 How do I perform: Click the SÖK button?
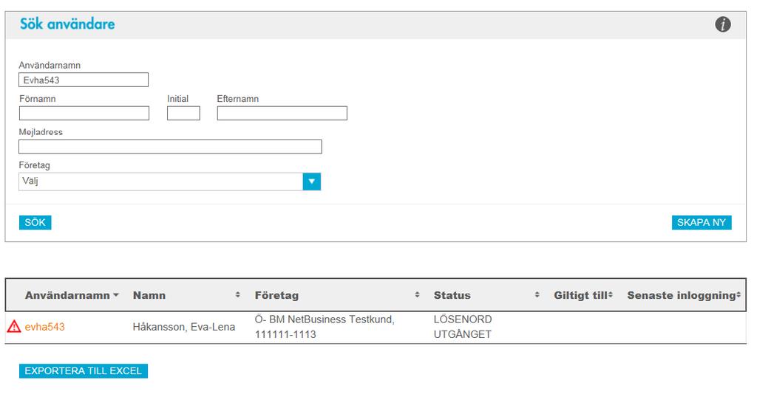point(35,223)
